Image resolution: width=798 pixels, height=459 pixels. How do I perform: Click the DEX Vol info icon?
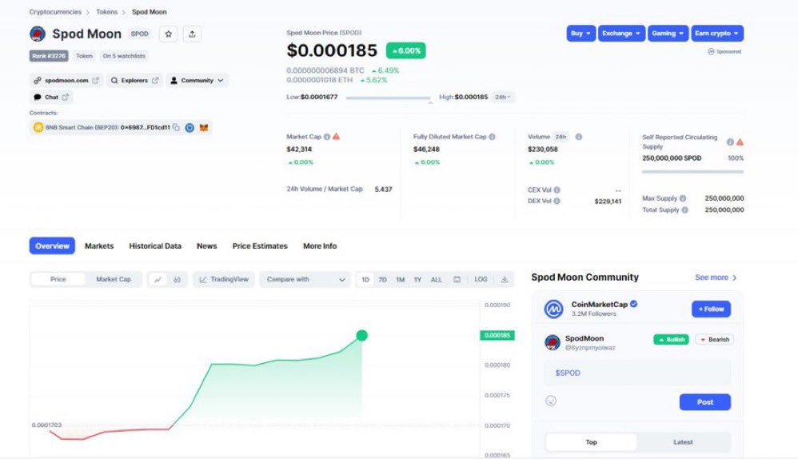pos(557,201)
